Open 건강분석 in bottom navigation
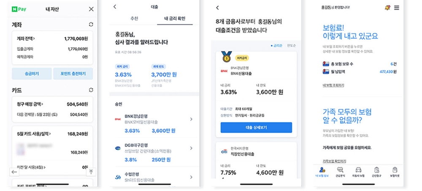 click(x=340, y=172)
